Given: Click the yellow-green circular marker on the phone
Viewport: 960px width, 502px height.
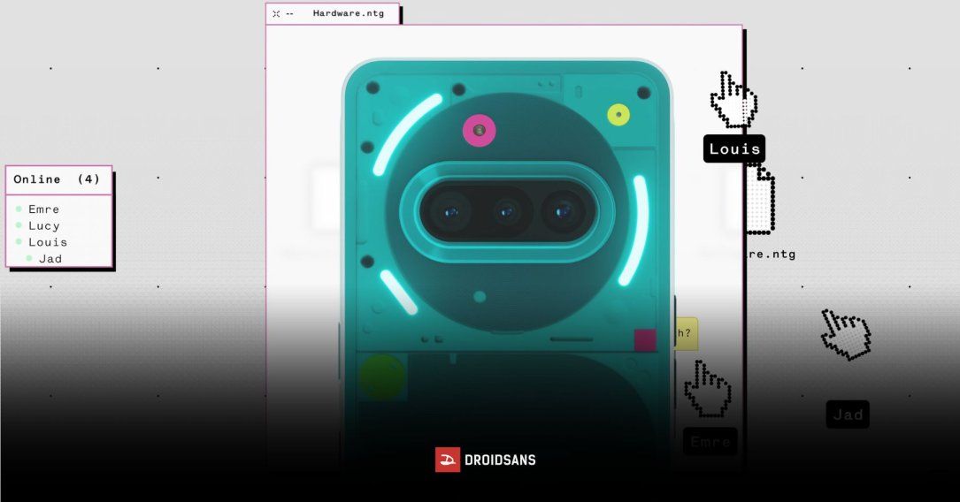Looking at the screenshot, I should [618, 114].
